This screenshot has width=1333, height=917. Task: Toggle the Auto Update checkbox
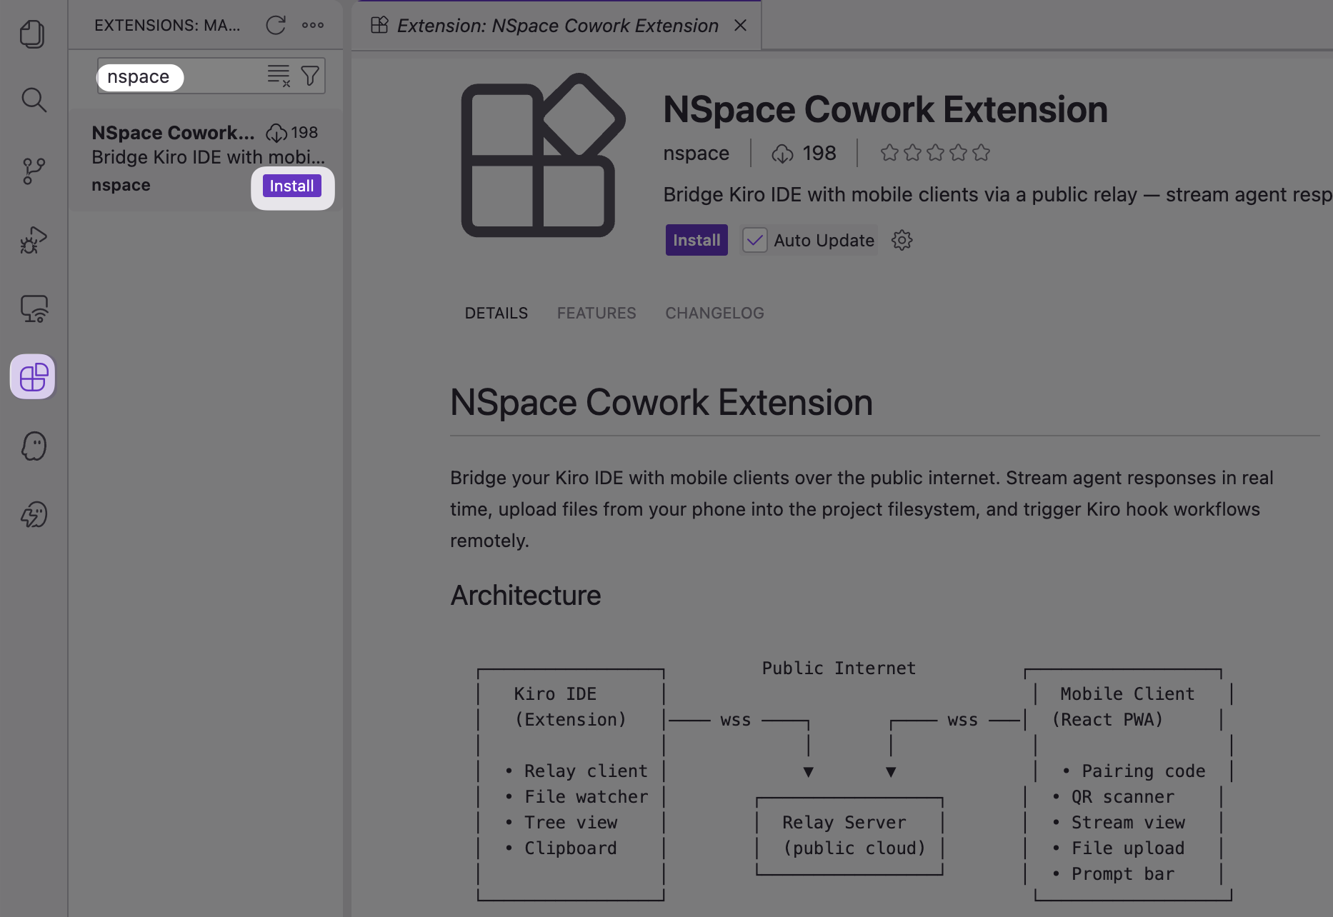click(x=754, y=240)
